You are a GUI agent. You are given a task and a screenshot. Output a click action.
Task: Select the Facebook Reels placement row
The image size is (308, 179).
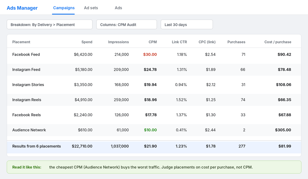click(x=154, y=115)
